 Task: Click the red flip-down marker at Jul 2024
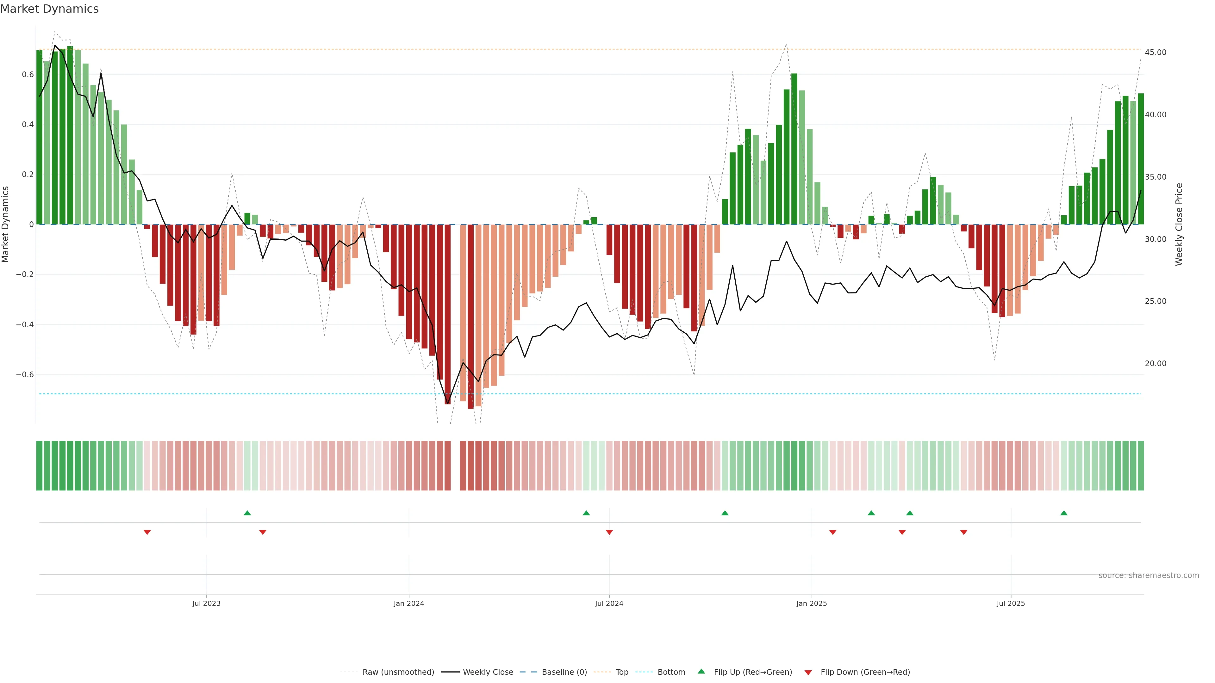coord(609,532)
